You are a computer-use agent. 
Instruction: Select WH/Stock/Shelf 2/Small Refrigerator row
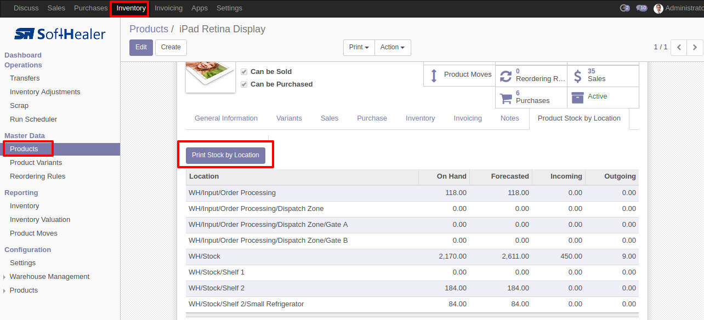coord(412,304)
